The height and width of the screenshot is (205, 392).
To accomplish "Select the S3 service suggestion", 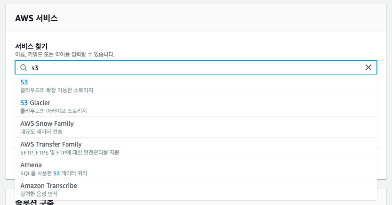I will click(24, 82).
